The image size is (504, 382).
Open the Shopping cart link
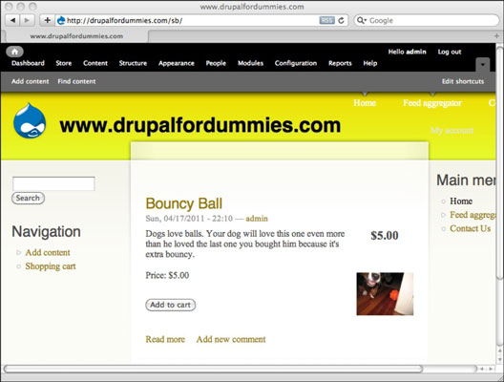tap(51, 266)
